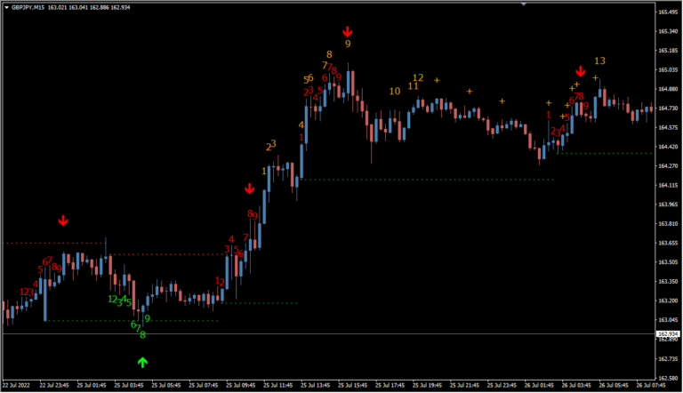Image resolution: width=683 pixels, height=393 pixels.
Task: Click the 162.934 current price label
Action: point(667,334)
